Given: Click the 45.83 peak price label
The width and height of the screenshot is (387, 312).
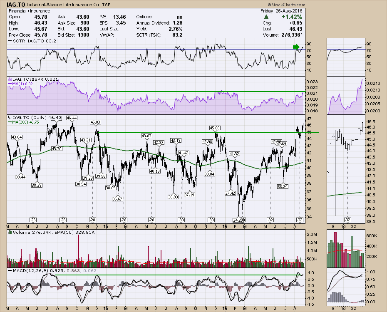Looking at the screenshot, I should click(x=95, y=122).
